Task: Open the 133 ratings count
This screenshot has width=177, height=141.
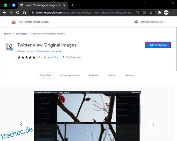Action: [38, 57]
